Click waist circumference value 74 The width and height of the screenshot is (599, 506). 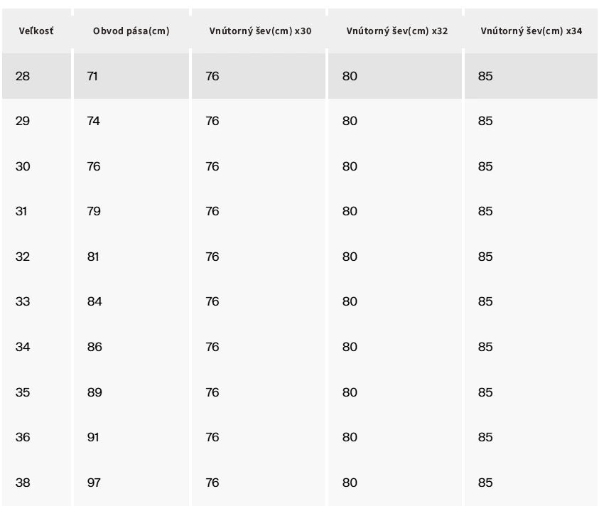click(x=94, y=122)
